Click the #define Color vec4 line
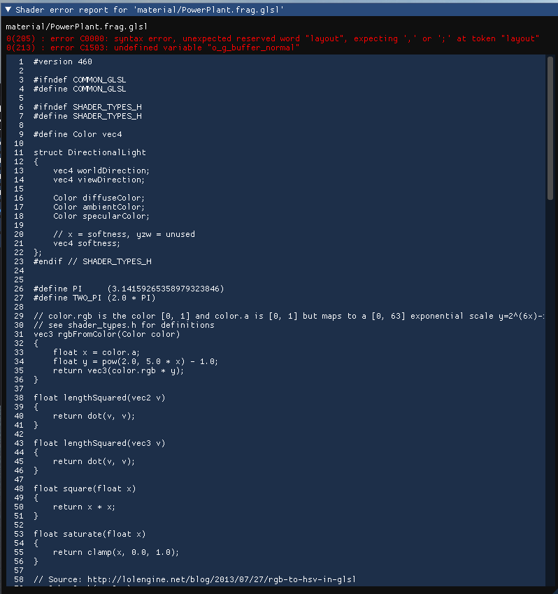The width and height of the screenshot is (558, 594). pos(78,134)
